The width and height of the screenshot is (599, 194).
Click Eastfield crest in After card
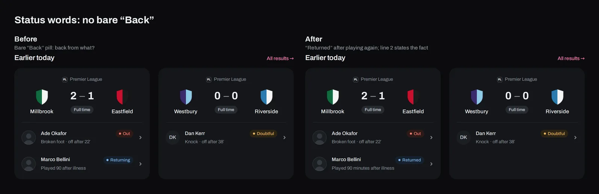[x=413, y=97]
